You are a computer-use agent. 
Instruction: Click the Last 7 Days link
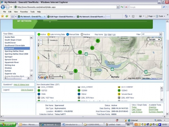(x=136, y=109)
